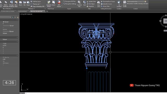Click the viewport [-][Top][2D Wireframe] label
The image size is (167, 94).
pyautogui.click(x=26, y=14)
